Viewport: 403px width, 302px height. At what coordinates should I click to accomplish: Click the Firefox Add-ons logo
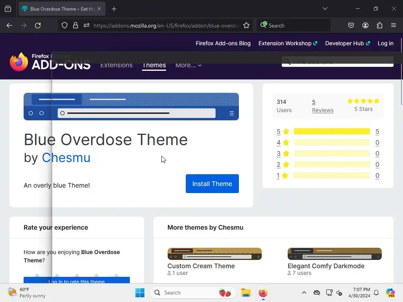tap(50, 62)
